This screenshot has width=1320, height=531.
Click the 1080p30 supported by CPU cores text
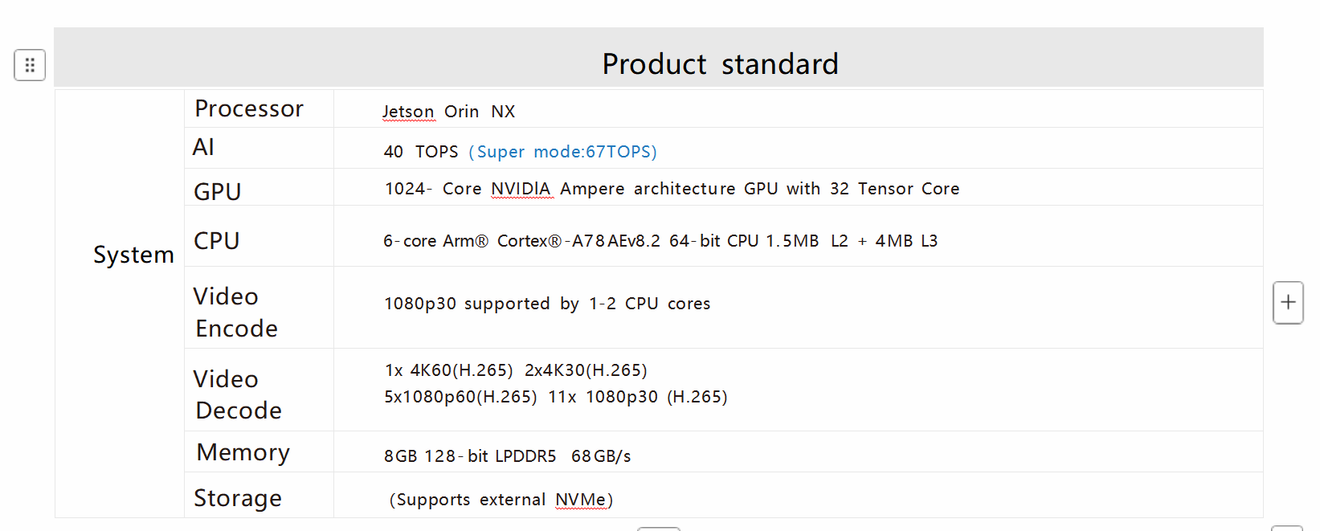547,304
